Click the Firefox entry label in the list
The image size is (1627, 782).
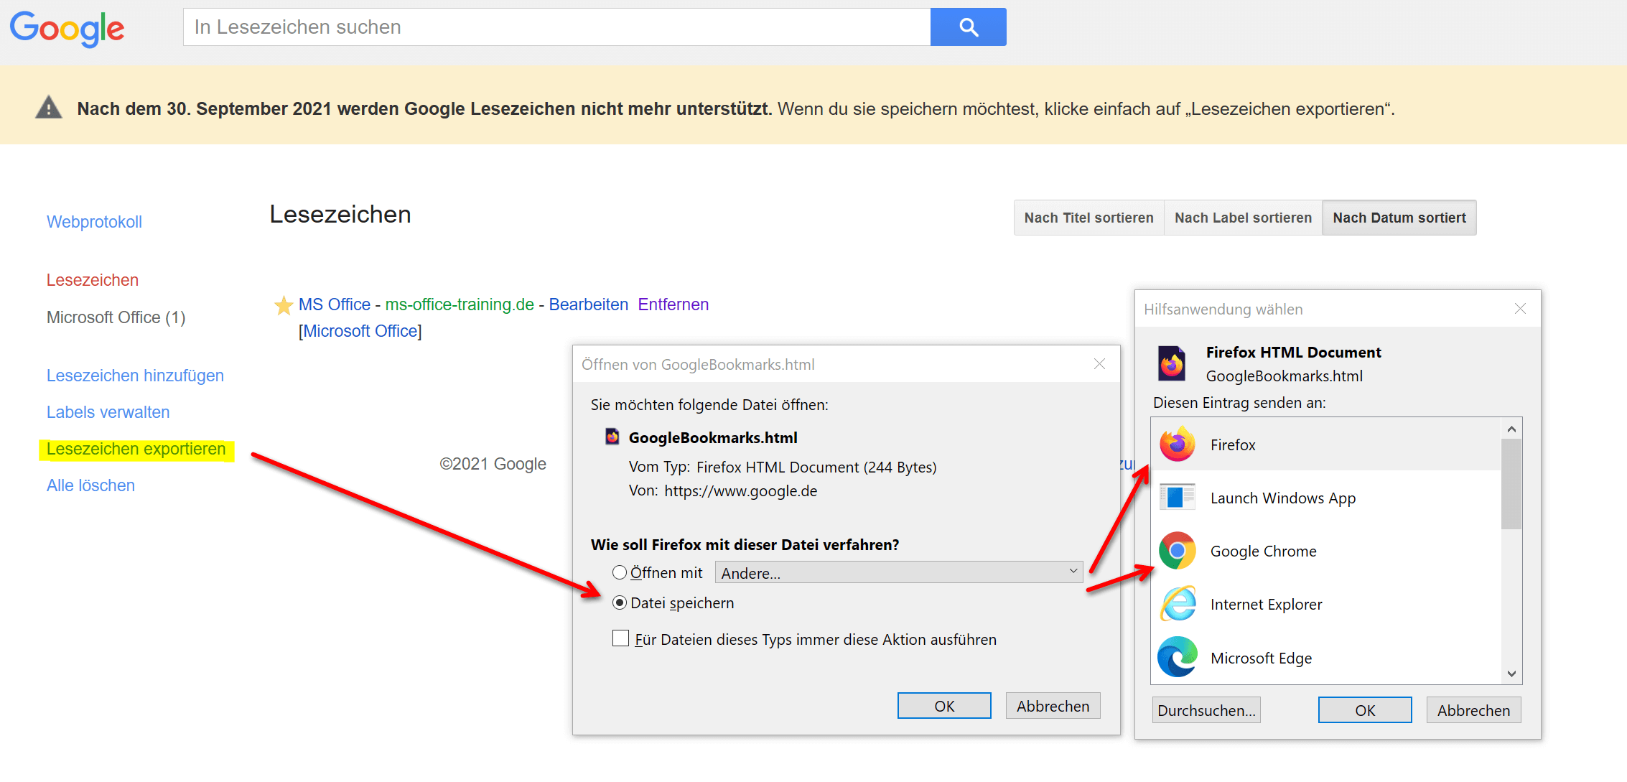pyautogui.click(x=1233, y=444)
